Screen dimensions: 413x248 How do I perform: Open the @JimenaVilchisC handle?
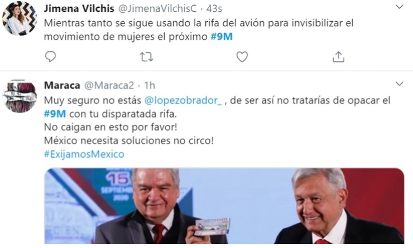pos(157,8)
